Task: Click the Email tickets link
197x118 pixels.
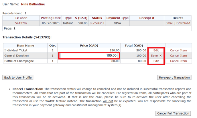Action: (x=169, y=23)
